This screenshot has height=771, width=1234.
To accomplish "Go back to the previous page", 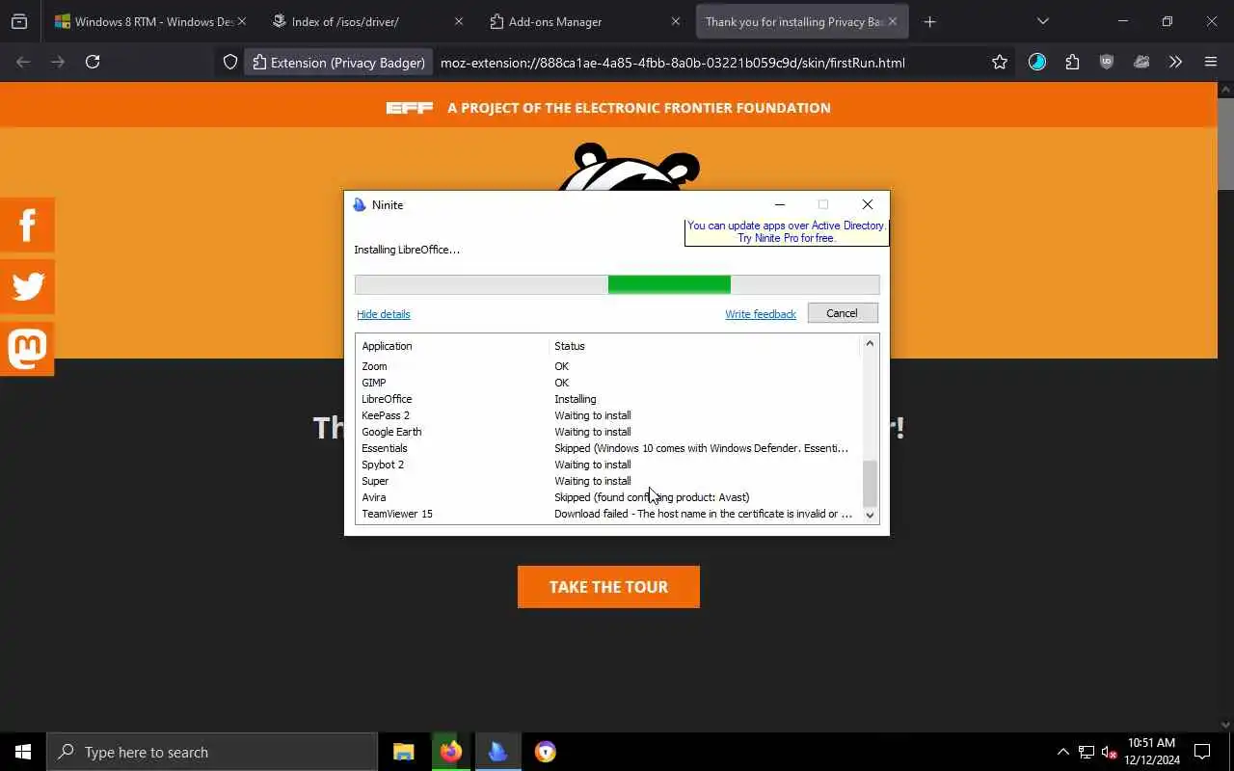I will (x=23, y=62).
